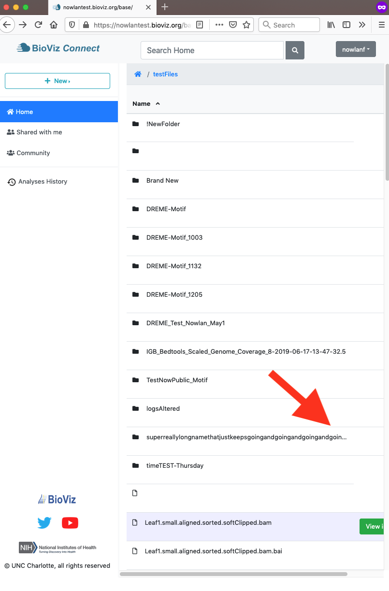389x591 pixels.
Task: Open page actions three-dot menu
Action: [219, 25]
